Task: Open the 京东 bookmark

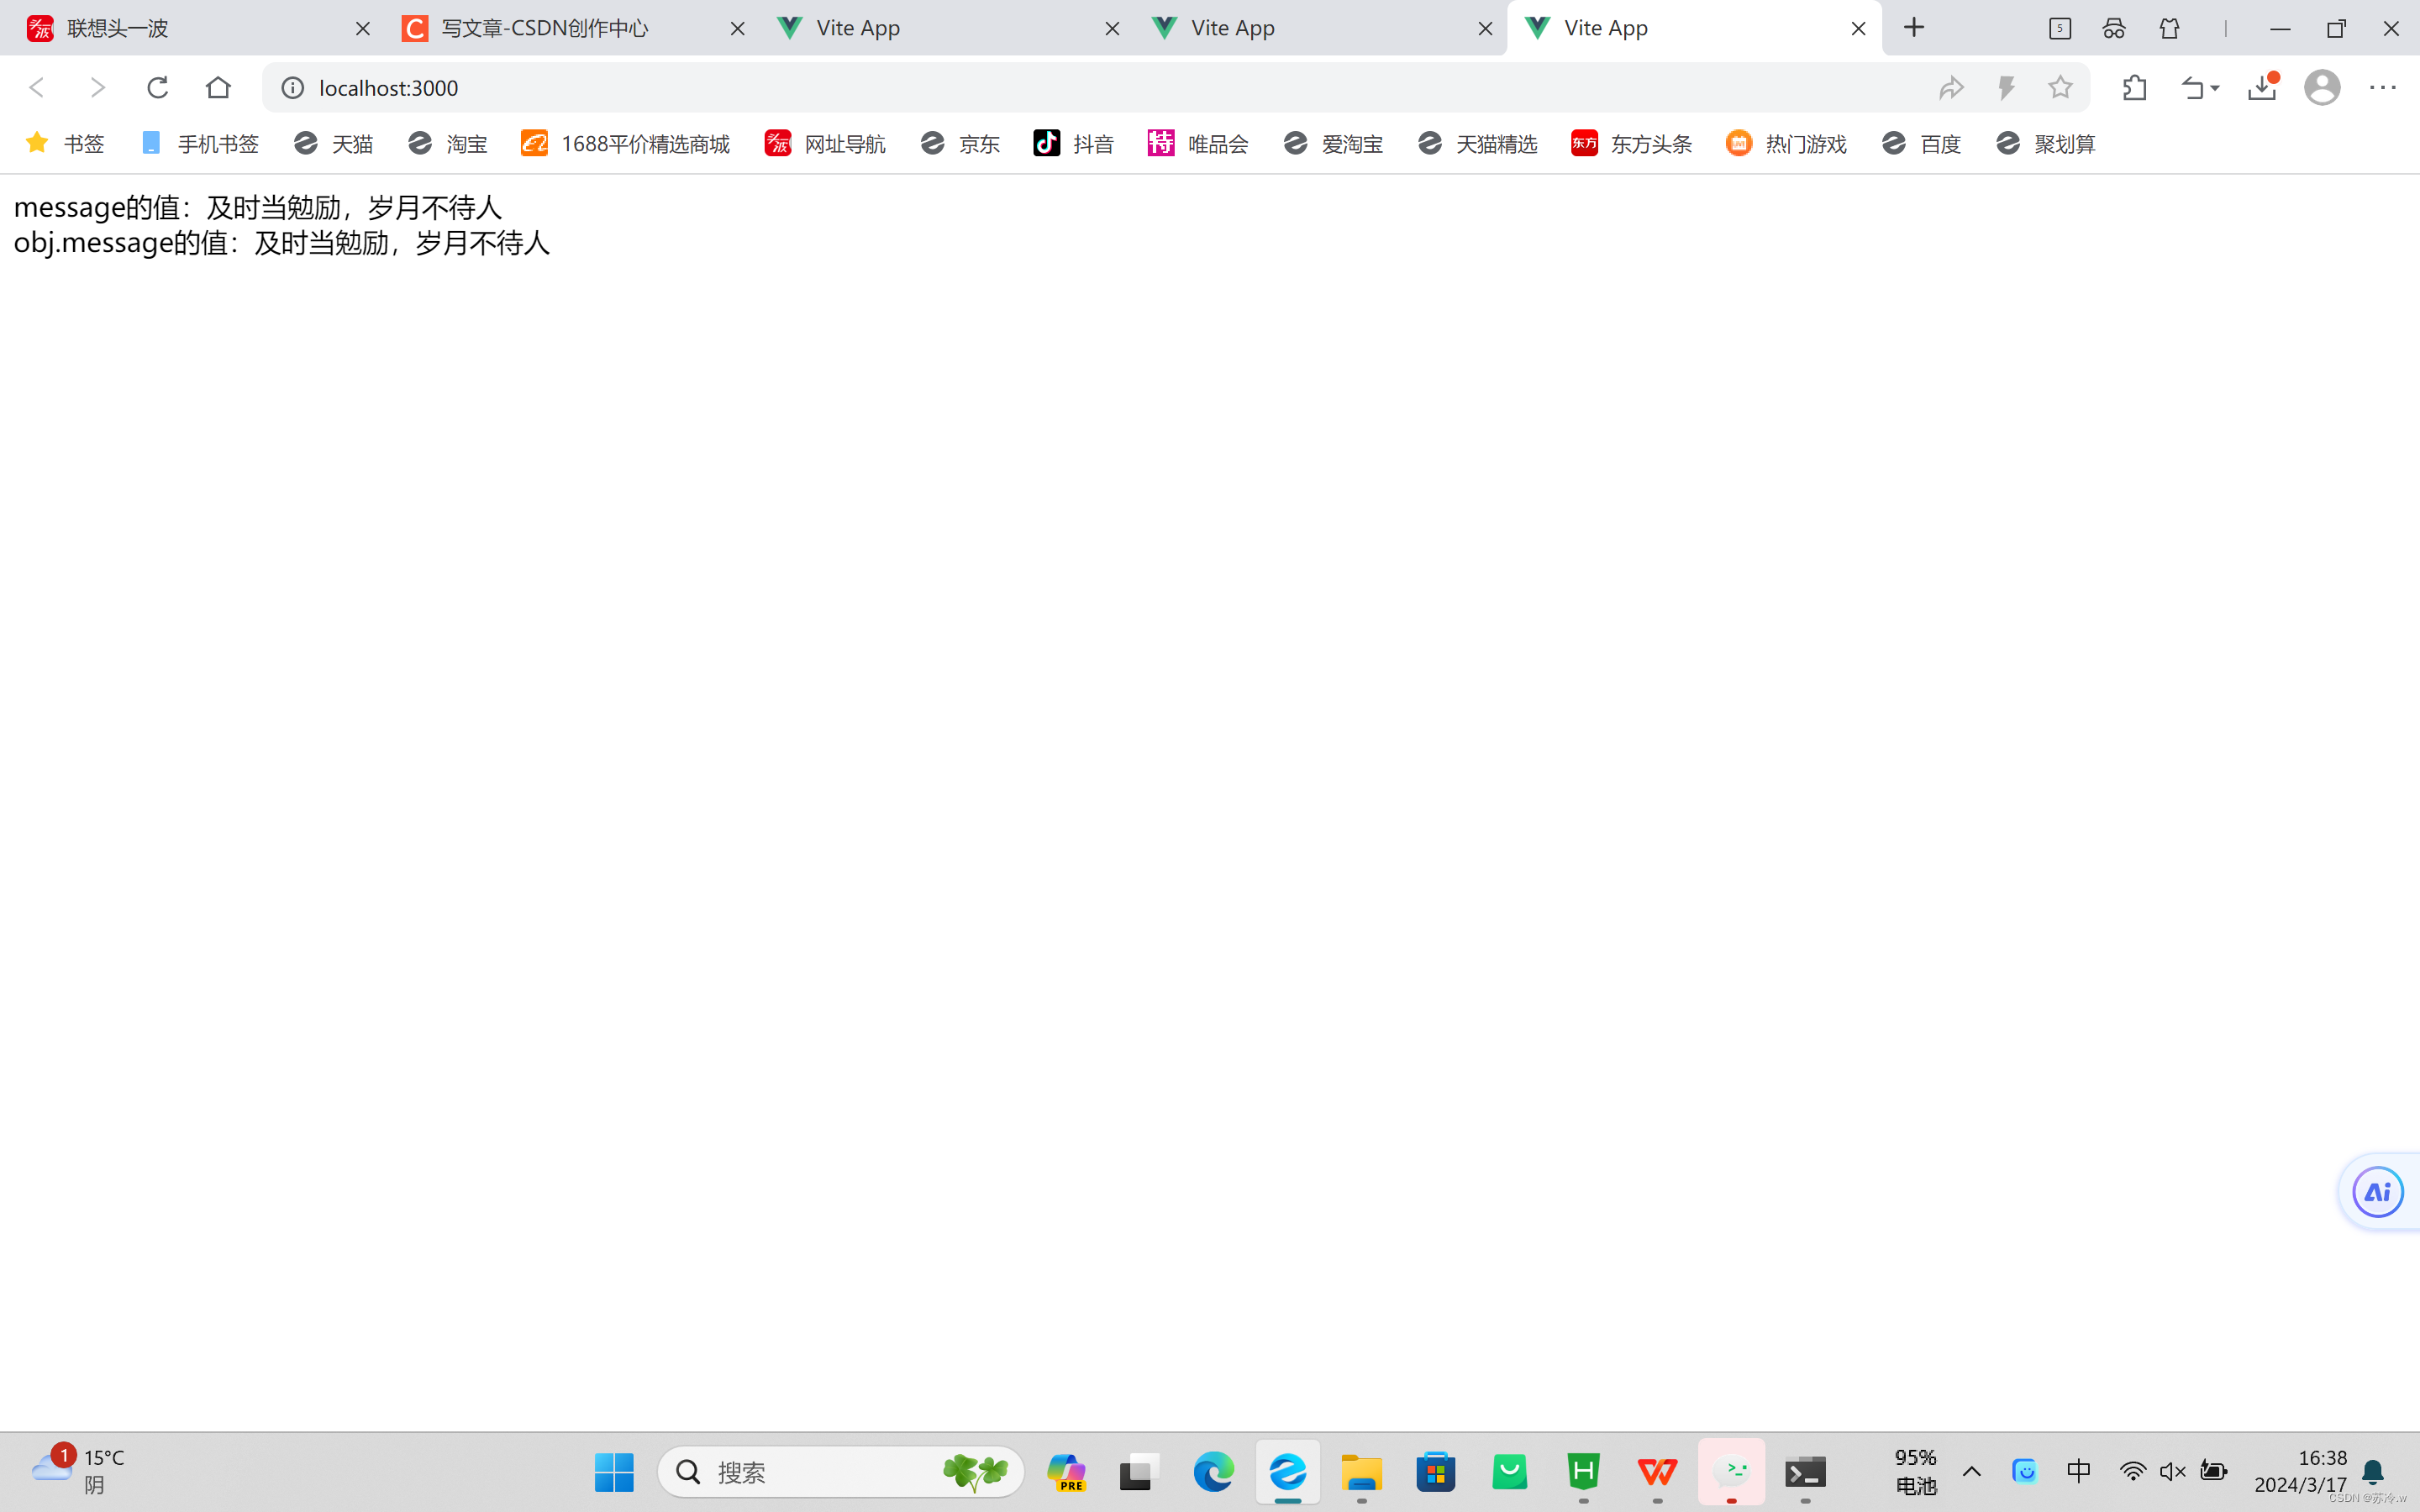Action: (x=960, y=144)
